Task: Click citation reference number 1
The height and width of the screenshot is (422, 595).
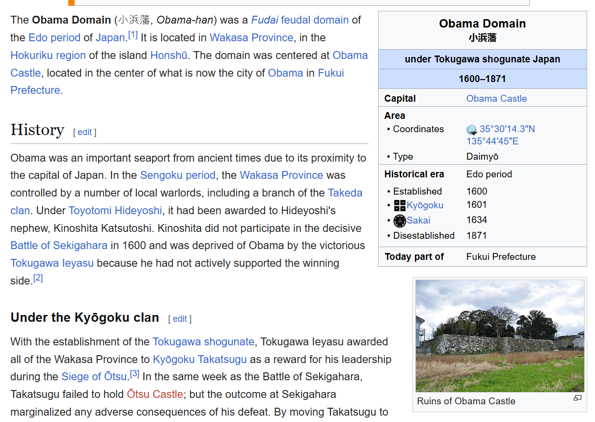Action: pyautogui.click(x=133, y=35)
